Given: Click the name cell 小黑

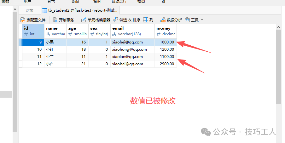Looking at the screenshot, I should (x=55, y=42).
